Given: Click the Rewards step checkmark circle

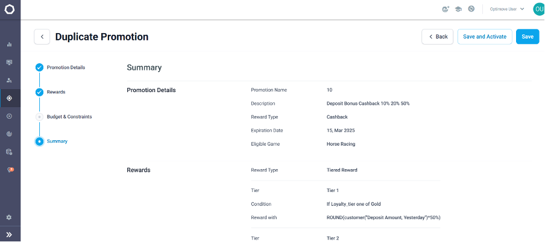Looking at the screenshot, I should tap(39, 92).
